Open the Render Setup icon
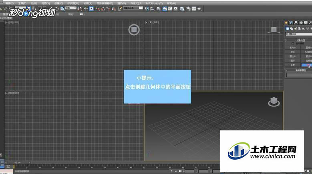Screen dimensions: 312x174 (x=188, y=8)
